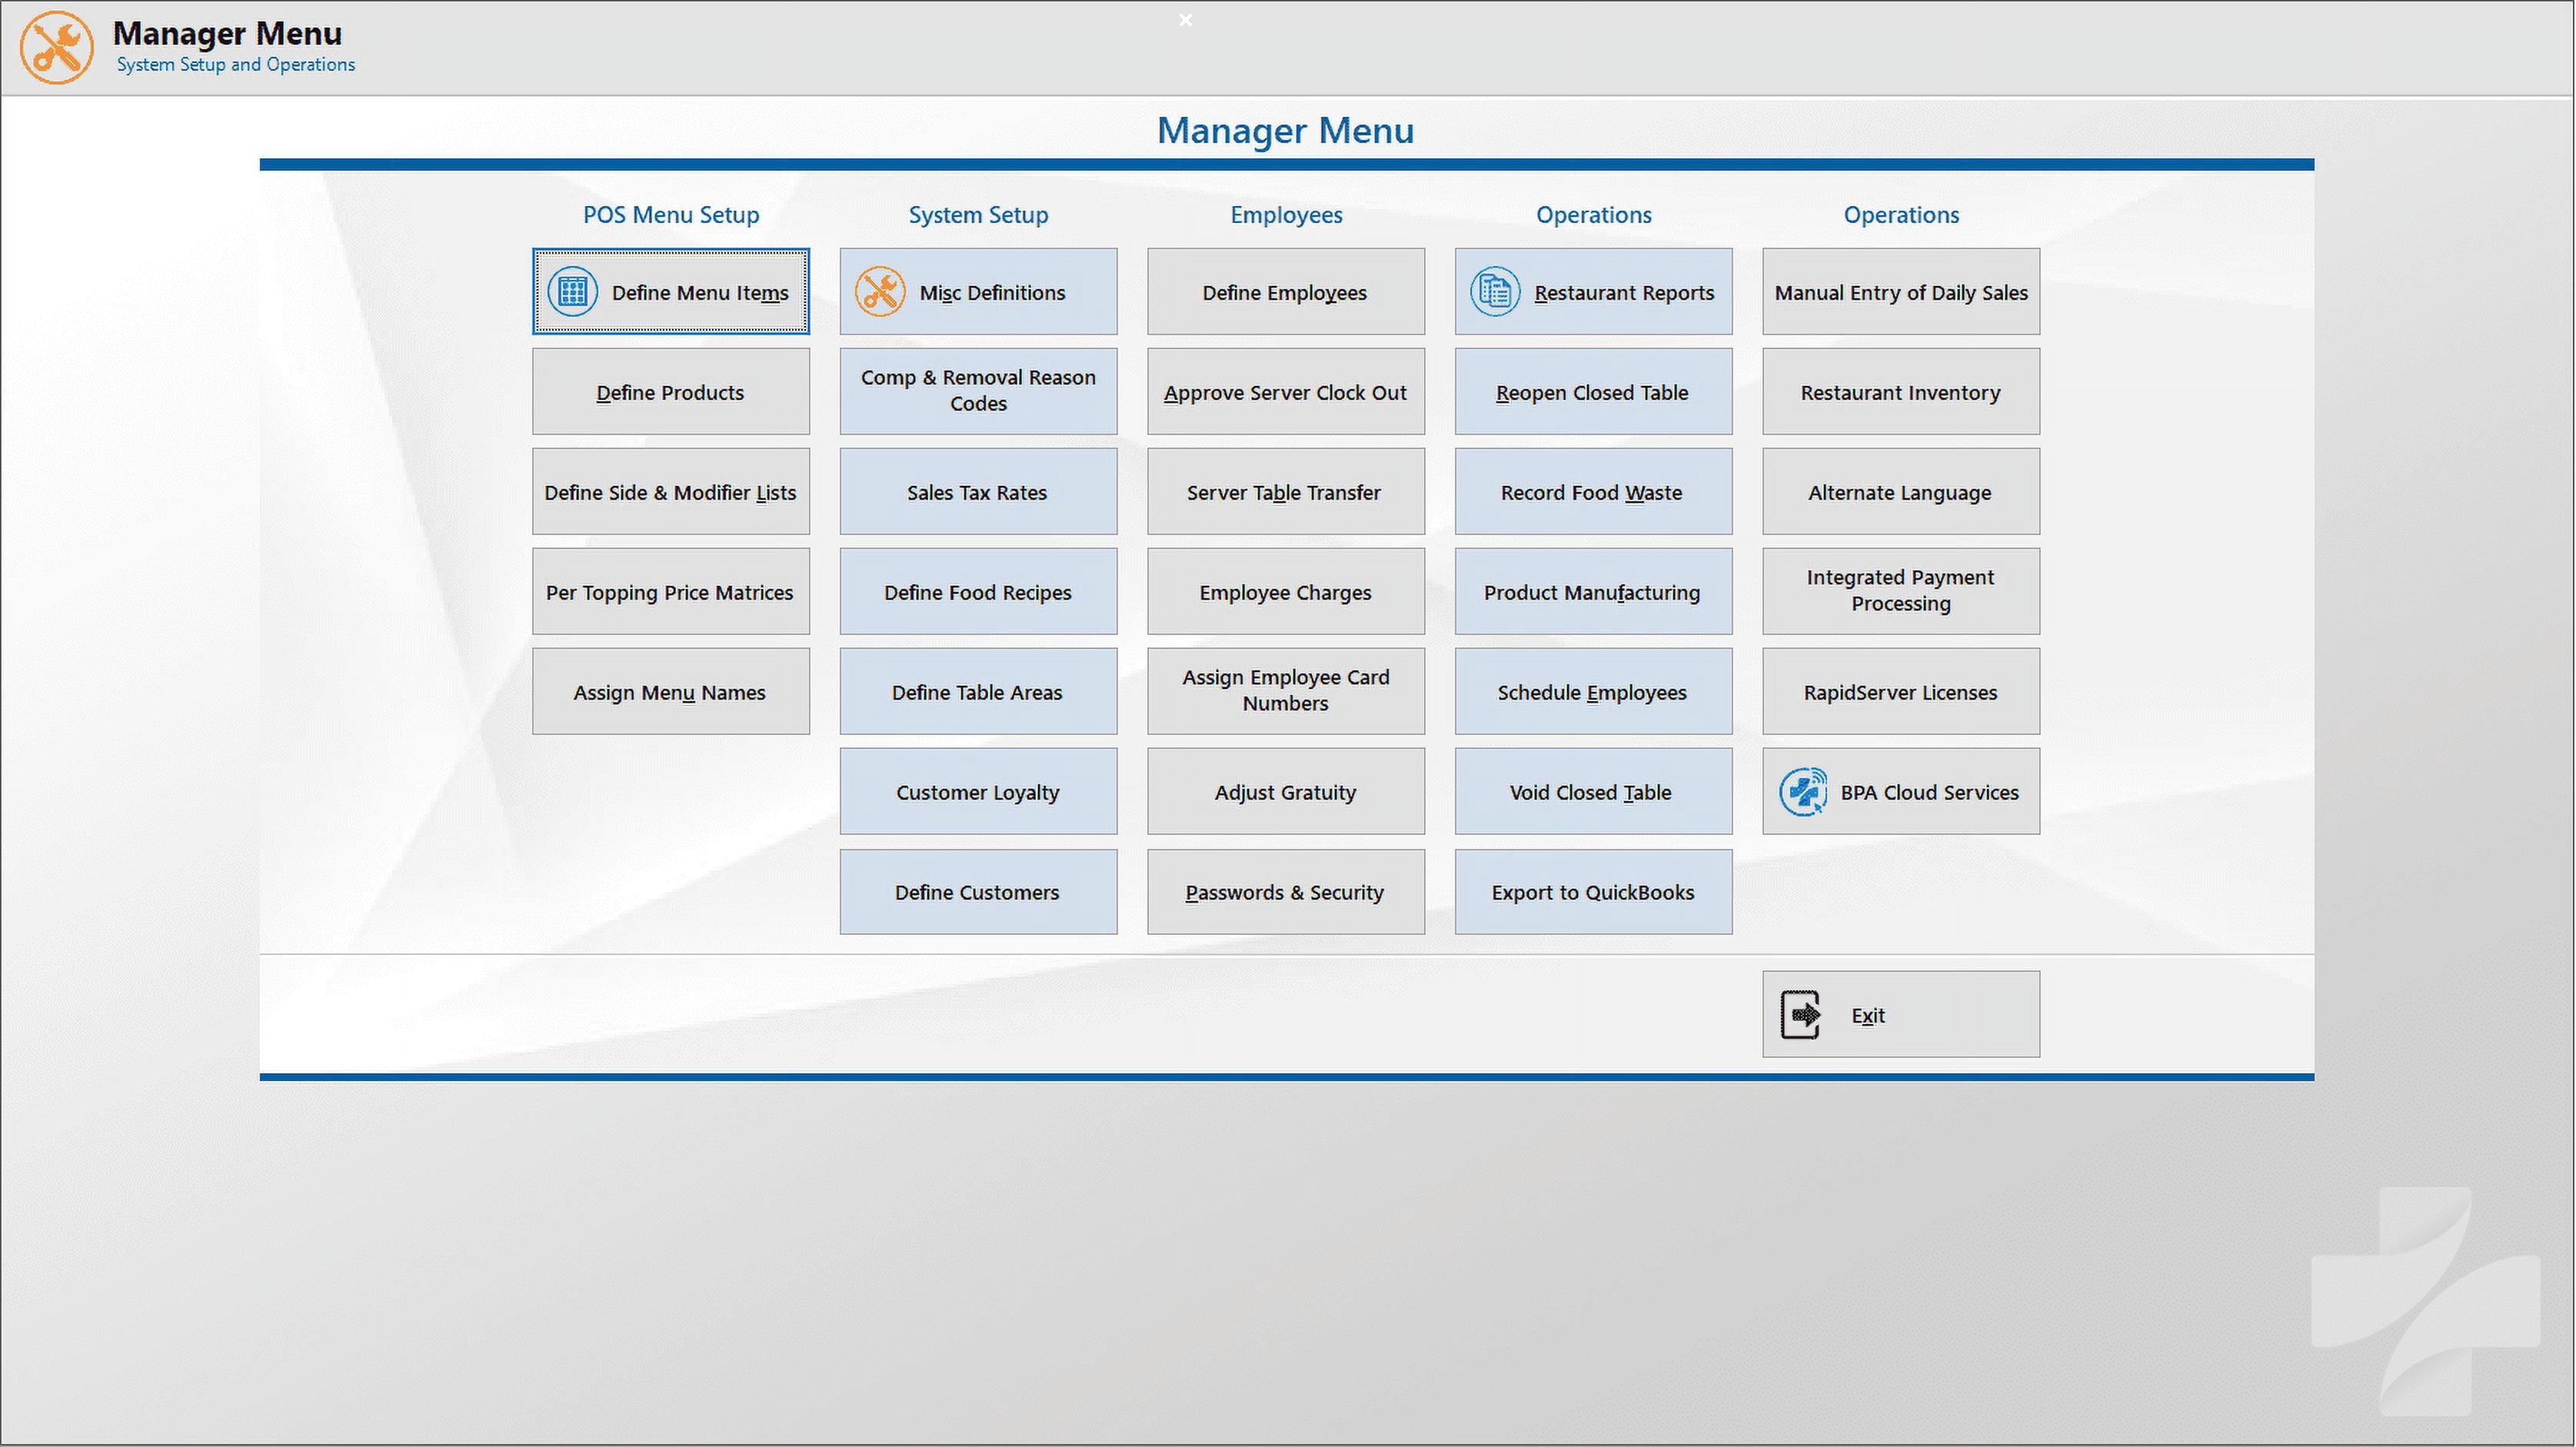2576x1447 pixels.
Task: Open Customer Loyalty settings
Action: (x=977, y=792)
